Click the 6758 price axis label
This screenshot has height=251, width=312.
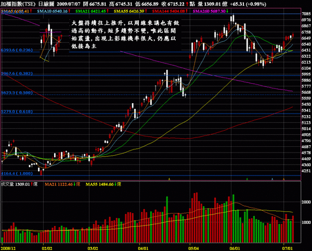[306, 32]
